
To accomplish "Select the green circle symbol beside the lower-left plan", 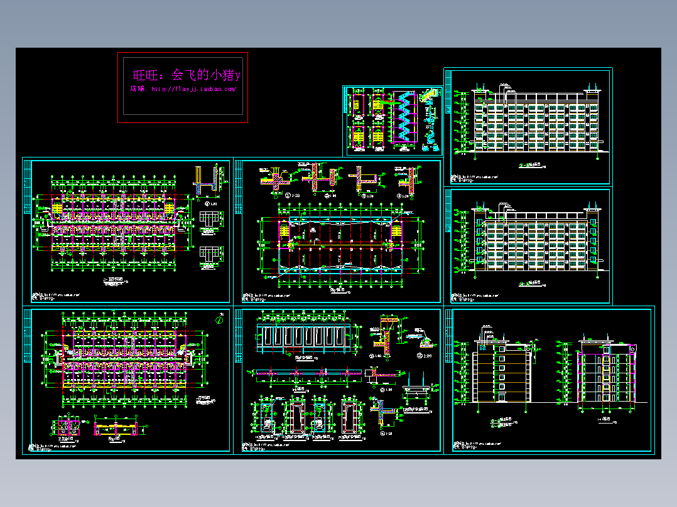I will point(219,320).
